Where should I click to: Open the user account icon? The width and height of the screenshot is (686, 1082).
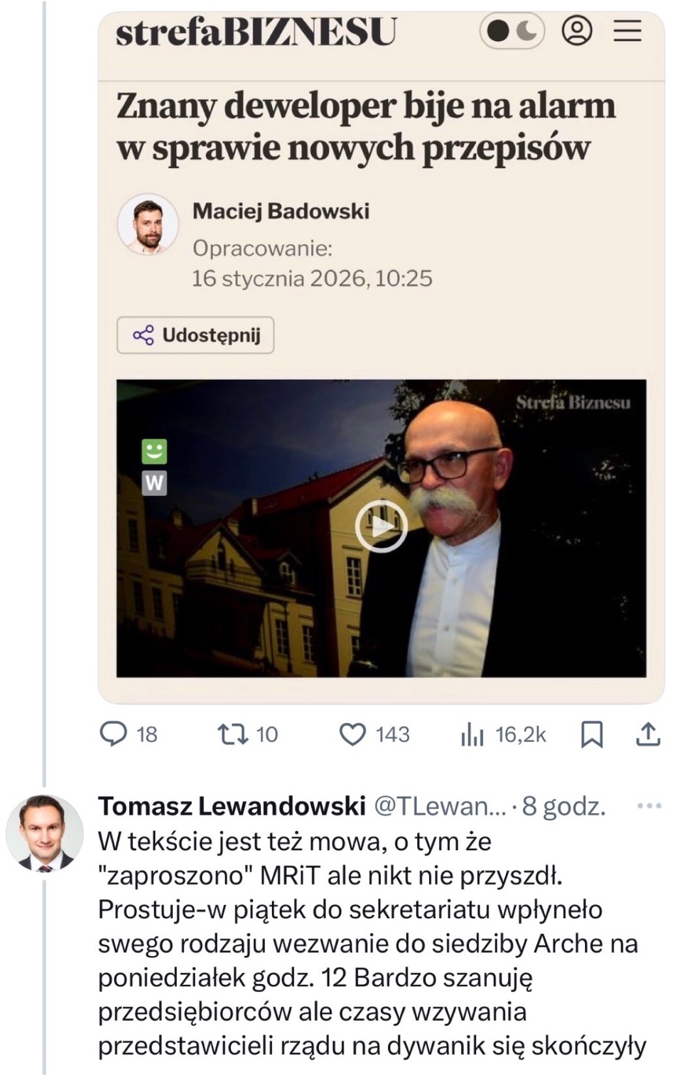[577, 31]
